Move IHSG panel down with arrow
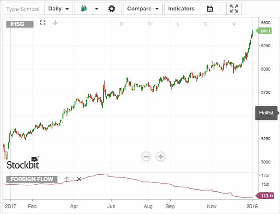The image size is (280, 214). coord(55,23)
